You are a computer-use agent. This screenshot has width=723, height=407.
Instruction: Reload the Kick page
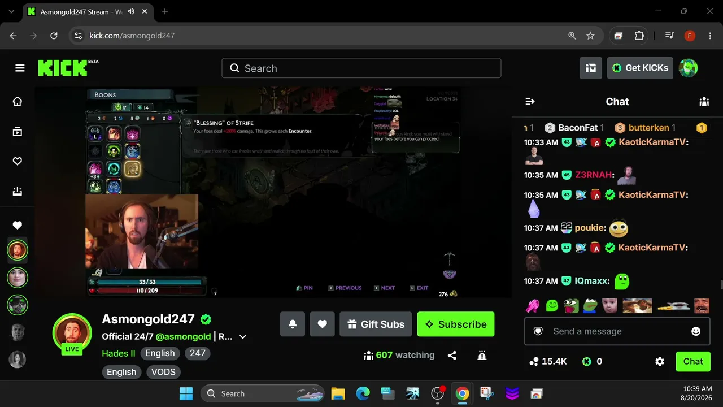pyautogui.click(x=54, y=36)
